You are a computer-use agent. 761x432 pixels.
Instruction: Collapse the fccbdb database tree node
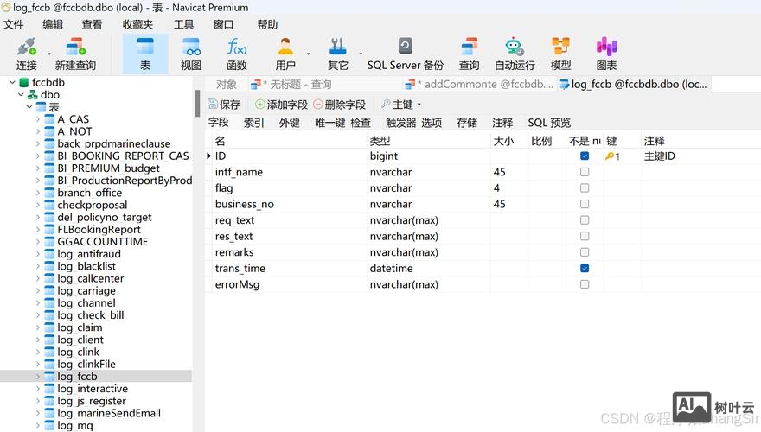[x=12, y=83]
